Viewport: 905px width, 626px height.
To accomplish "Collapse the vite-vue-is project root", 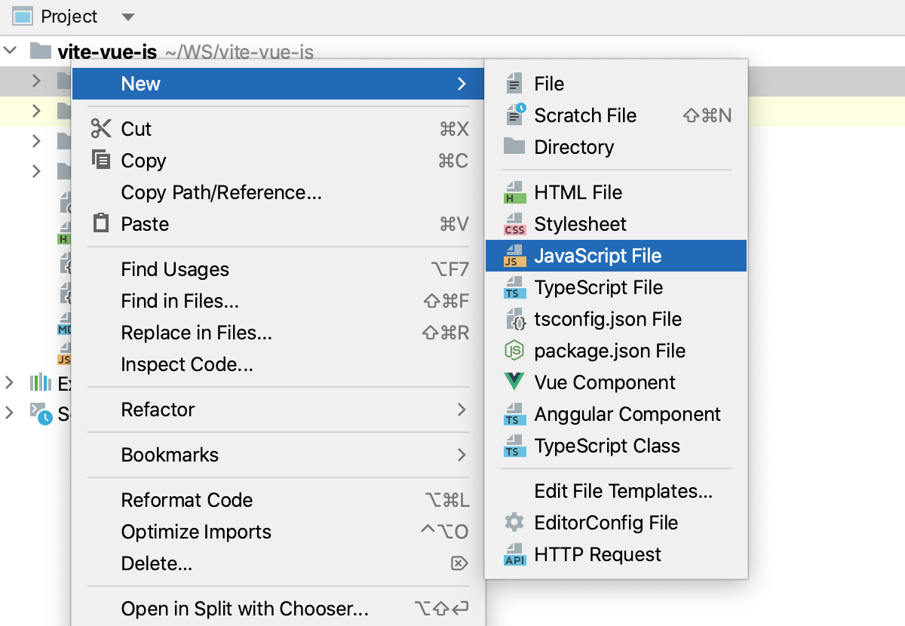I will coord(11,51).
